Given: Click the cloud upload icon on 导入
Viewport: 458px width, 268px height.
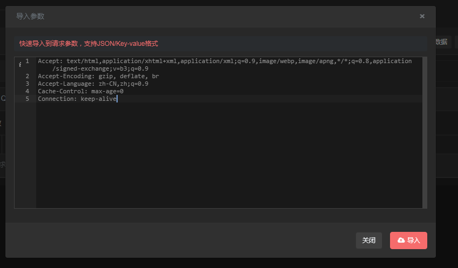Looking at the screenshot, I should point(401,240).
